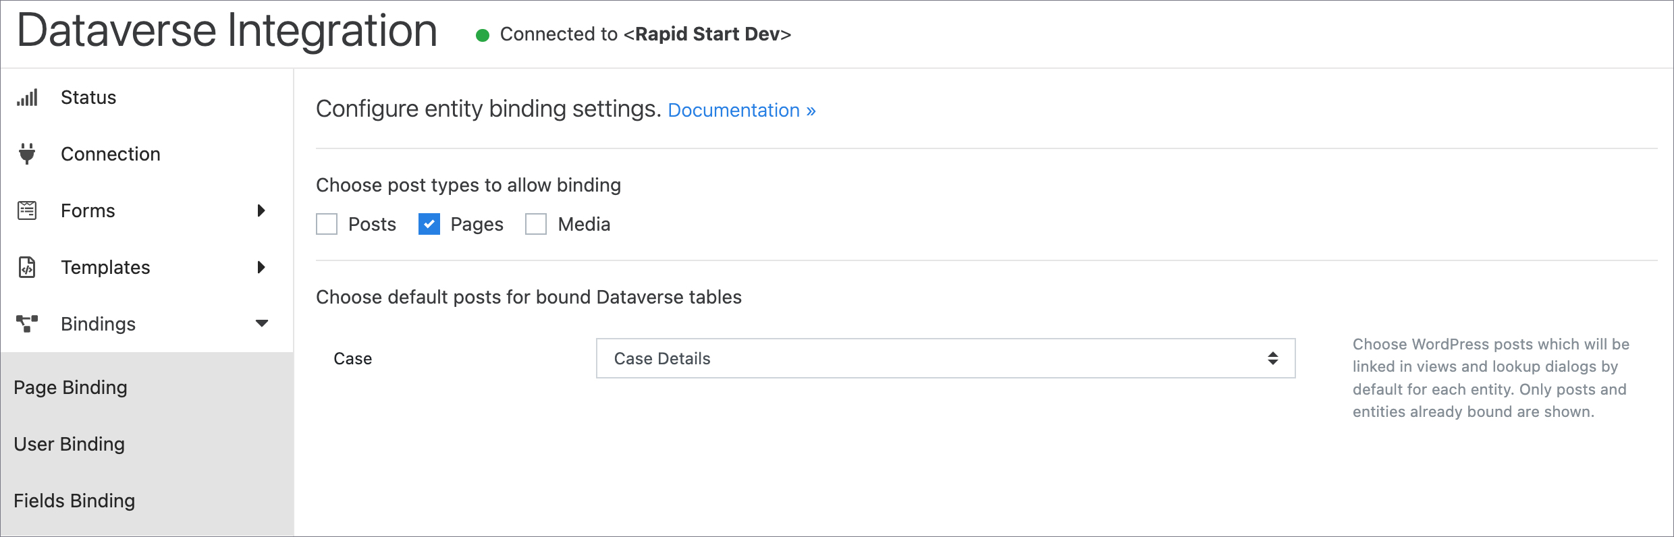Click the Connected to Rapid Start Dev text

(645, 34)
